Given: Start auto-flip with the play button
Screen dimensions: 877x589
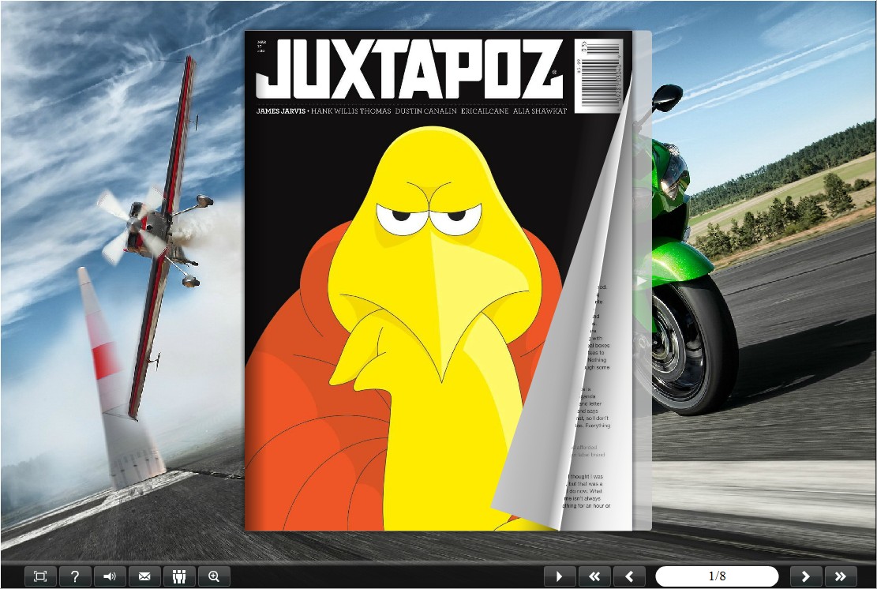Looking at the screenshot, I should 560,576.
